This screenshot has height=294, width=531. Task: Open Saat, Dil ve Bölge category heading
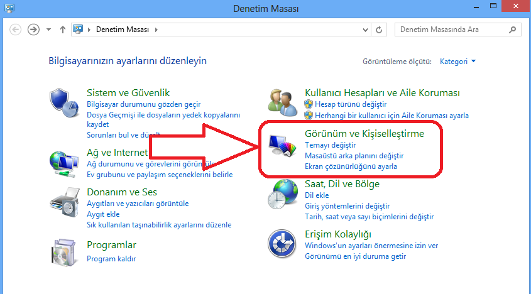[342, 184]
